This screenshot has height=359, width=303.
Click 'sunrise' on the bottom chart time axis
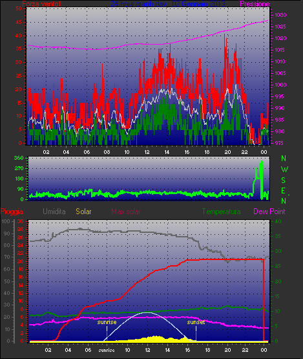(x=107, y=350)
